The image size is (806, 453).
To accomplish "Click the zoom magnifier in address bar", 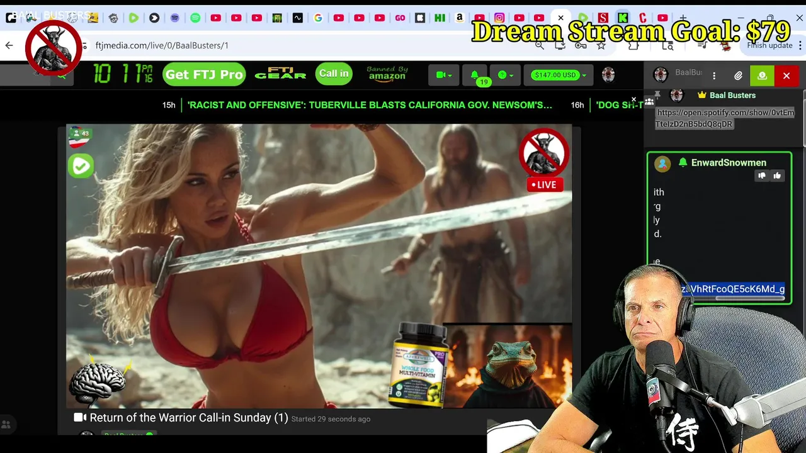I will pos(540,45).
